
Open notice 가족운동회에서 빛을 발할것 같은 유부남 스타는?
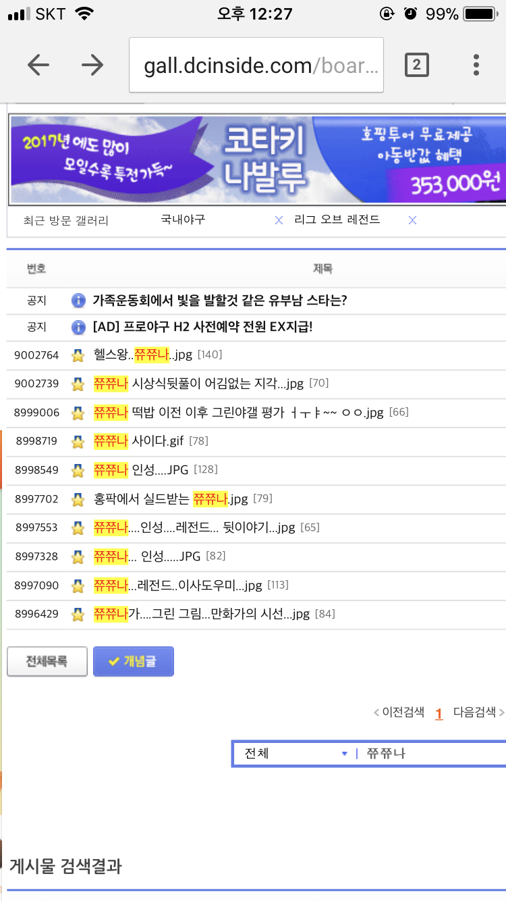(220, 300)
